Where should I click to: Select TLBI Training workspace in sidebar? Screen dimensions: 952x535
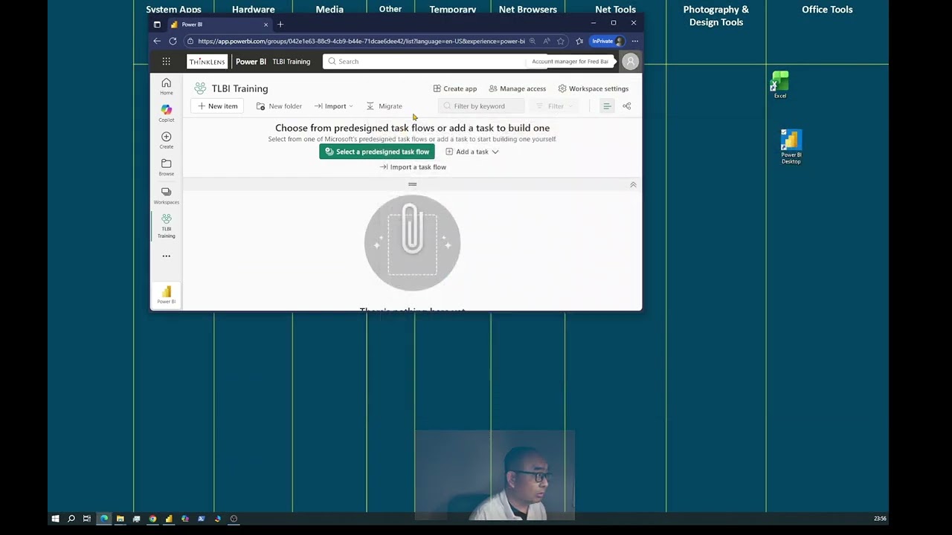pos(166,226)
